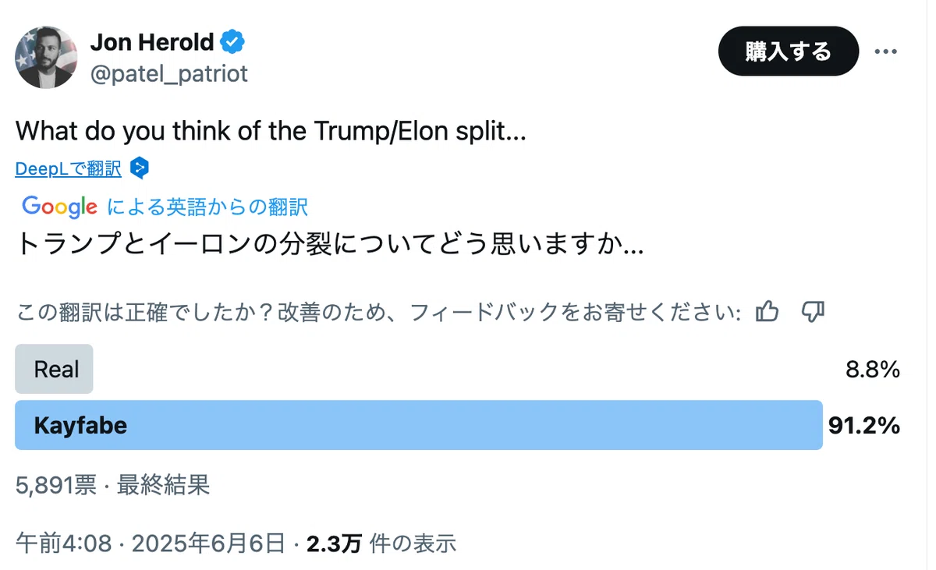Click the tweet text about Trump/Elon split
The image size is (936, 570).
271,130
